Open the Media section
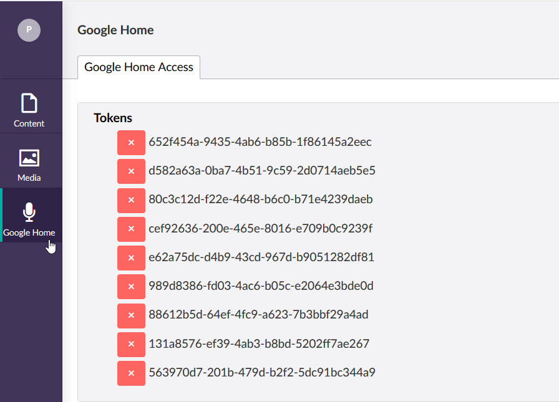This screenshot has height=402, width=559. 29,165
